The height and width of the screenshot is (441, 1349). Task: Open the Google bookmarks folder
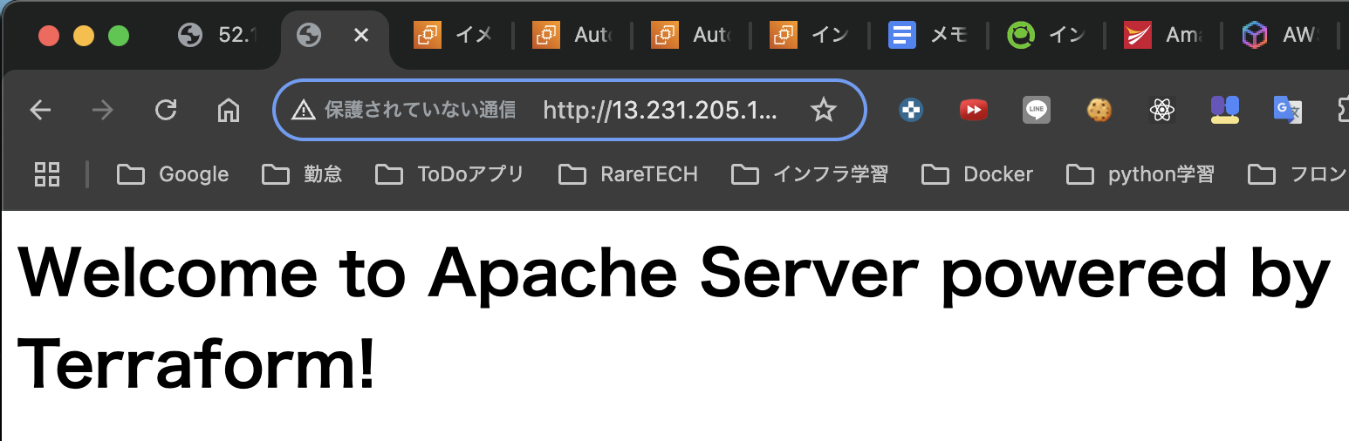click(x=173, y=174)
